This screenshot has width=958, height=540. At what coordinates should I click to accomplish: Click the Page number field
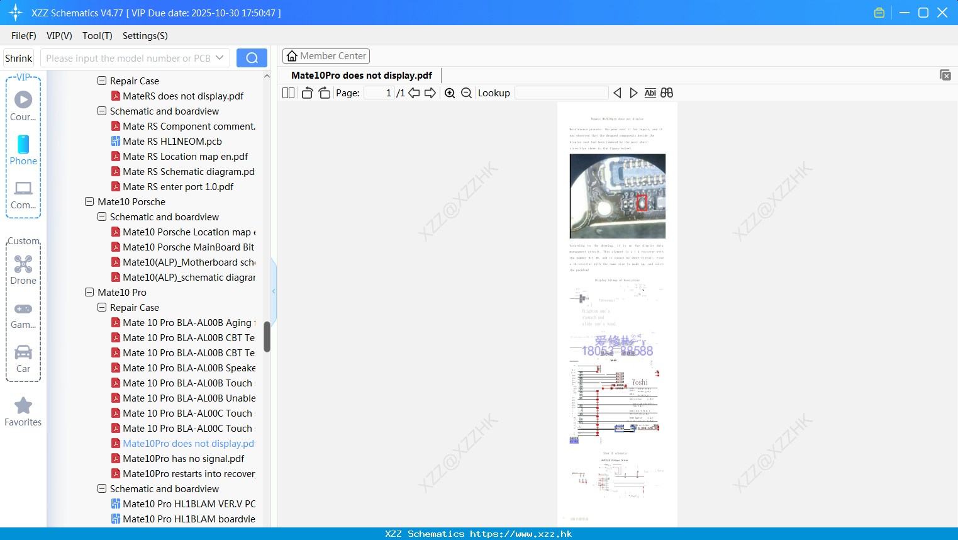[379, 93]
